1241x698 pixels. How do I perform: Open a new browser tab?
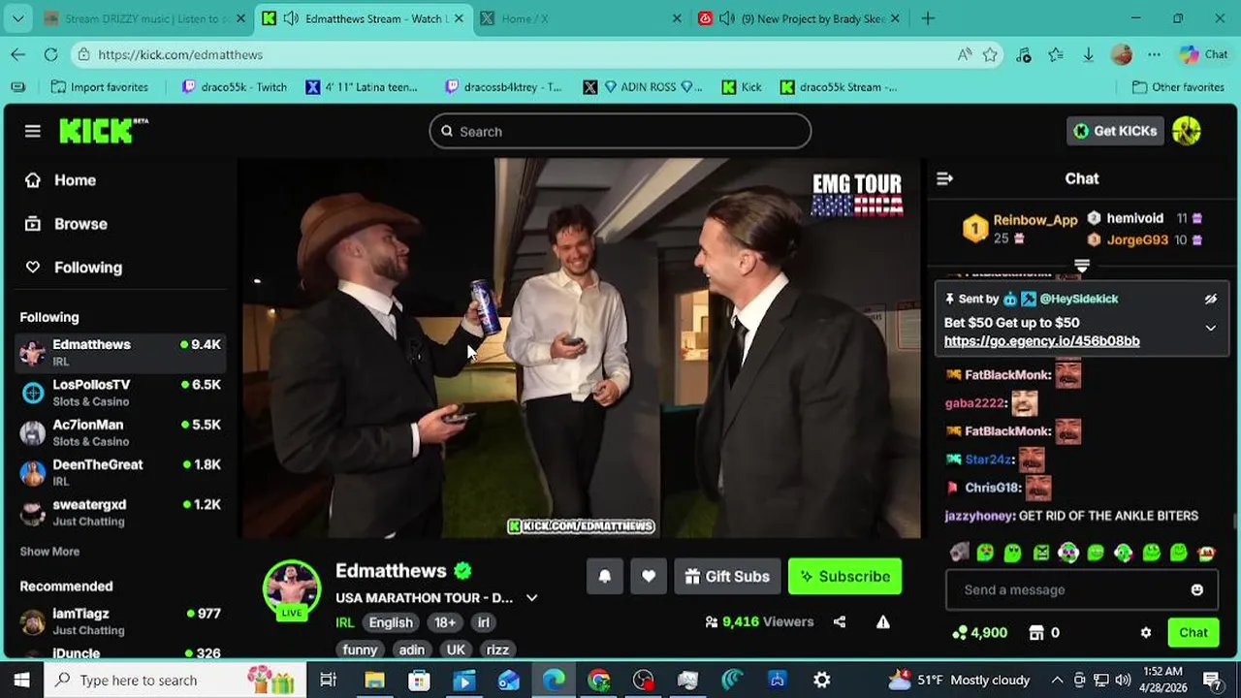[x=928, y=18]
